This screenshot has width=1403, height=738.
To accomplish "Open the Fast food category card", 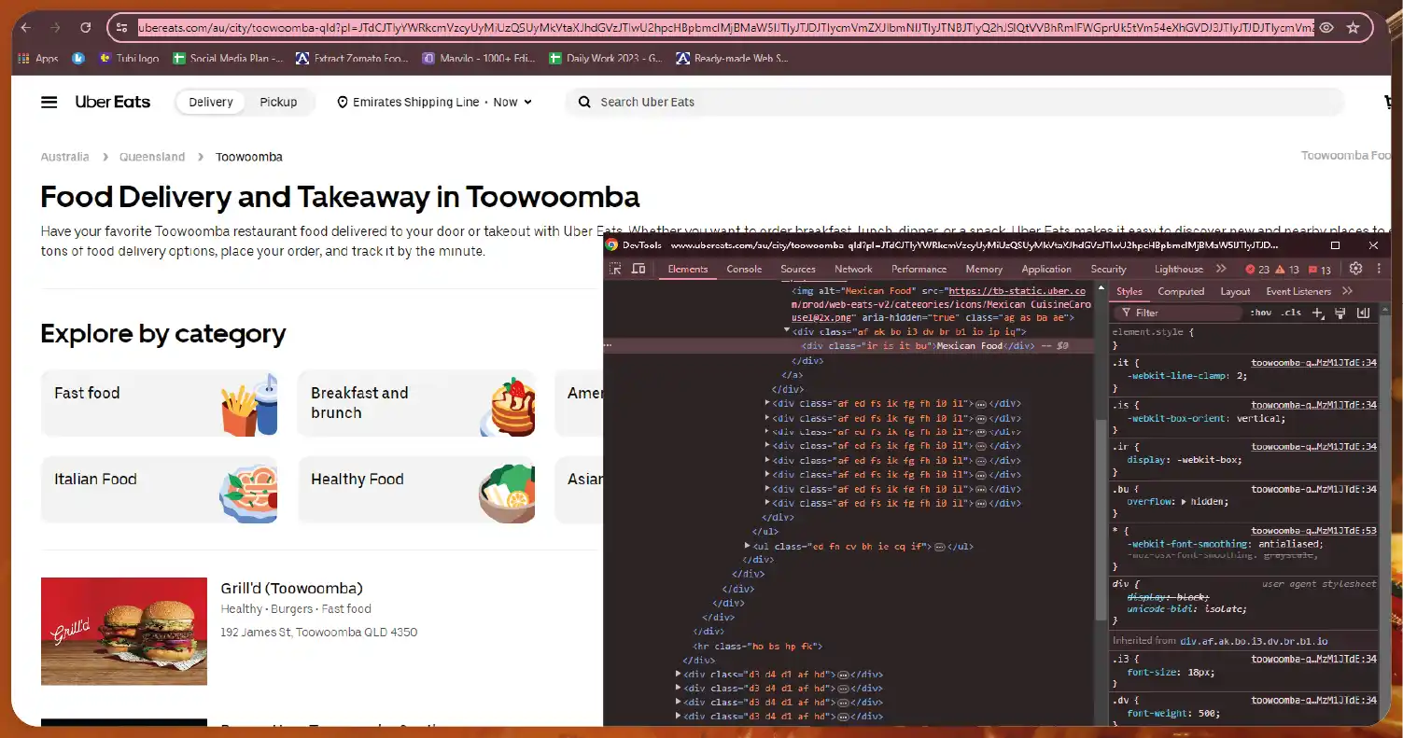I will 161,403.
